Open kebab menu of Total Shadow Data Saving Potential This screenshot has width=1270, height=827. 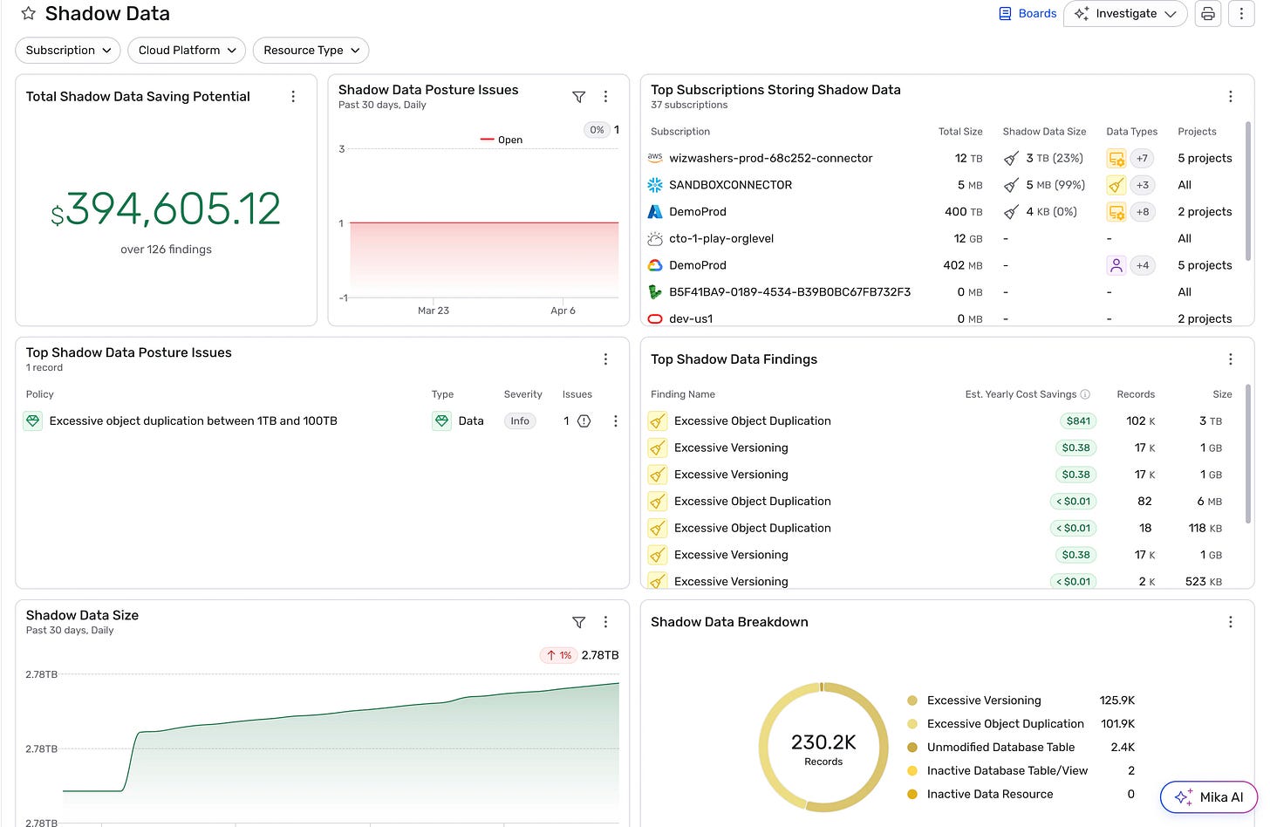293,97
